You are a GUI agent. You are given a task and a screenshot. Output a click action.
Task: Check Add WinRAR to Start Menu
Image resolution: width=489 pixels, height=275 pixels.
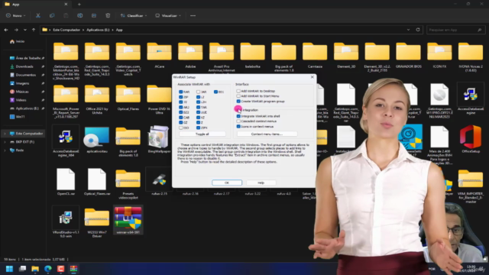point(238,96)
